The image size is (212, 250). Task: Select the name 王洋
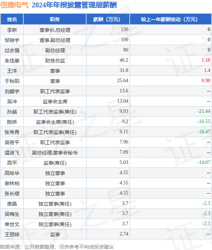[12, 71]
